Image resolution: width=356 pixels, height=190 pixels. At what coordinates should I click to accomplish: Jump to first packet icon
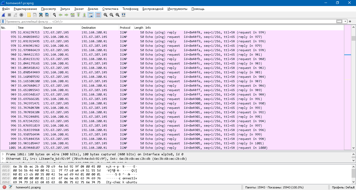pos(78,15)
